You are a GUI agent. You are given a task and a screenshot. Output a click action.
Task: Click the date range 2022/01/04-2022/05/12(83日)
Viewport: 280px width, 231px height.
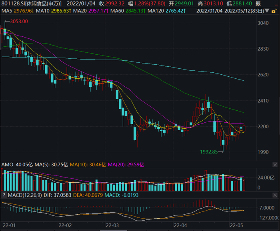coord(230,11)
